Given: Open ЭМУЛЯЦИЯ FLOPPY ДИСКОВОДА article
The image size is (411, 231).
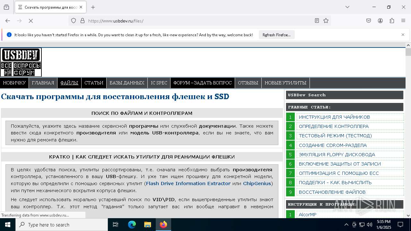Looking at the screenshot, I should pos(337,155).
